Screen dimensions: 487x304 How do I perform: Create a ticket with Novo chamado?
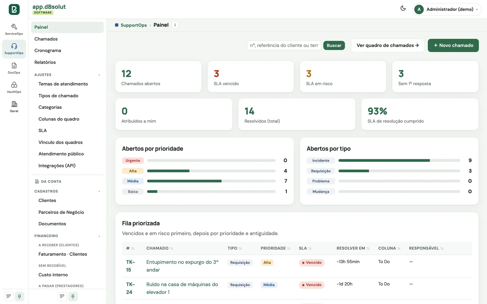pyautogui.click(x=453, y=45)
